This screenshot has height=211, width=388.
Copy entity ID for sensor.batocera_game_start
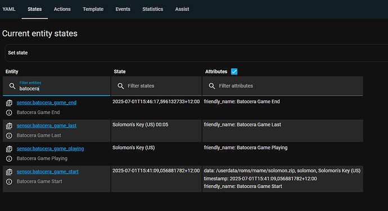pos(9,172)
